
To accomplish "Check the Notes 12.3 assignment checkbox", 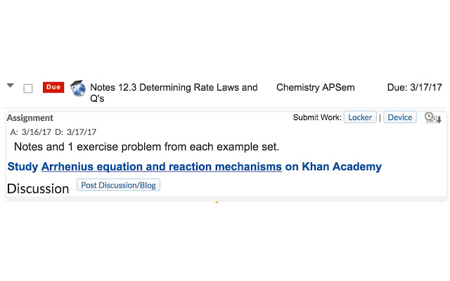I will [x=28, y=89].
